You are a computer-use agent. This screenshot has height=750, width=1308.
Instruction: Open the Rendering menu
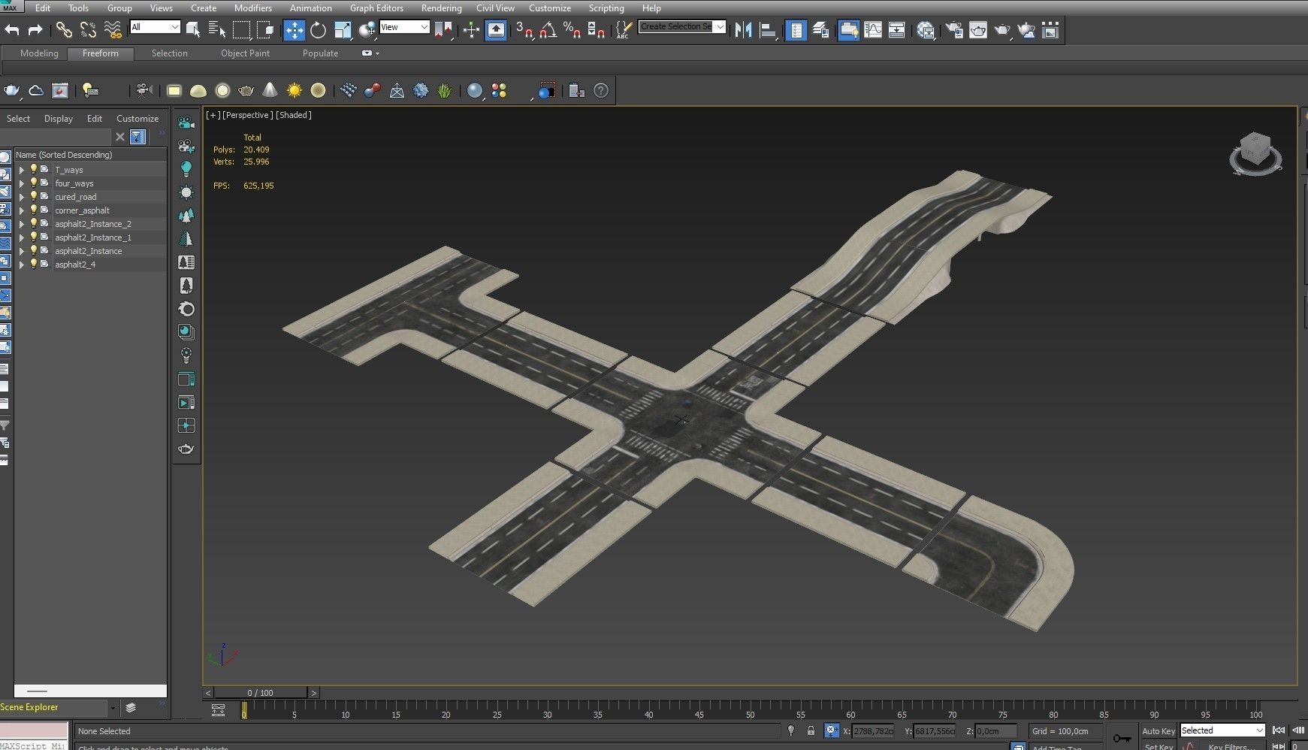pos(441,8)
